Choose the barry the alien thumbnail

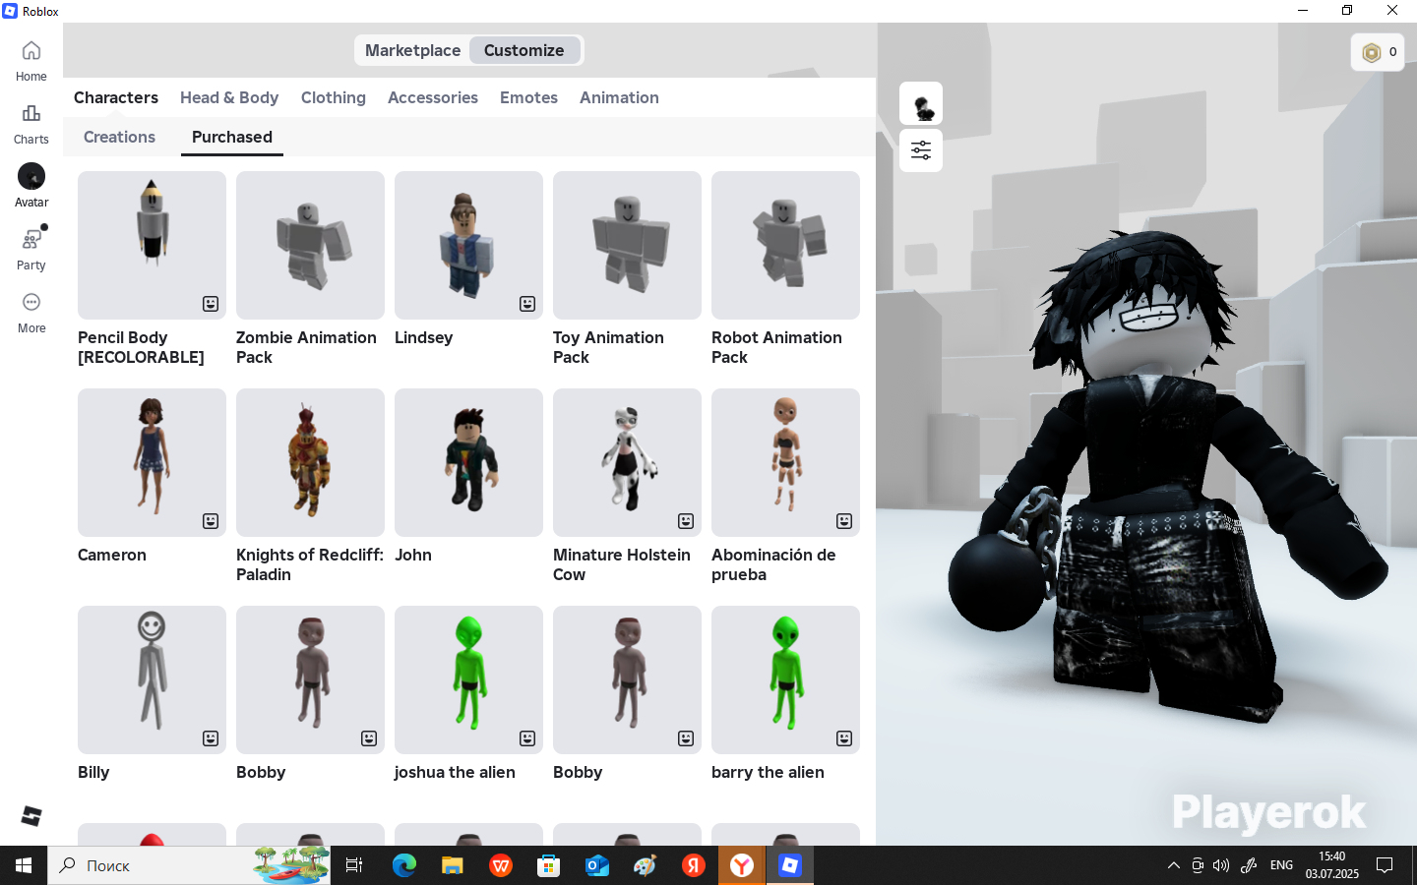tap(785, 679)
